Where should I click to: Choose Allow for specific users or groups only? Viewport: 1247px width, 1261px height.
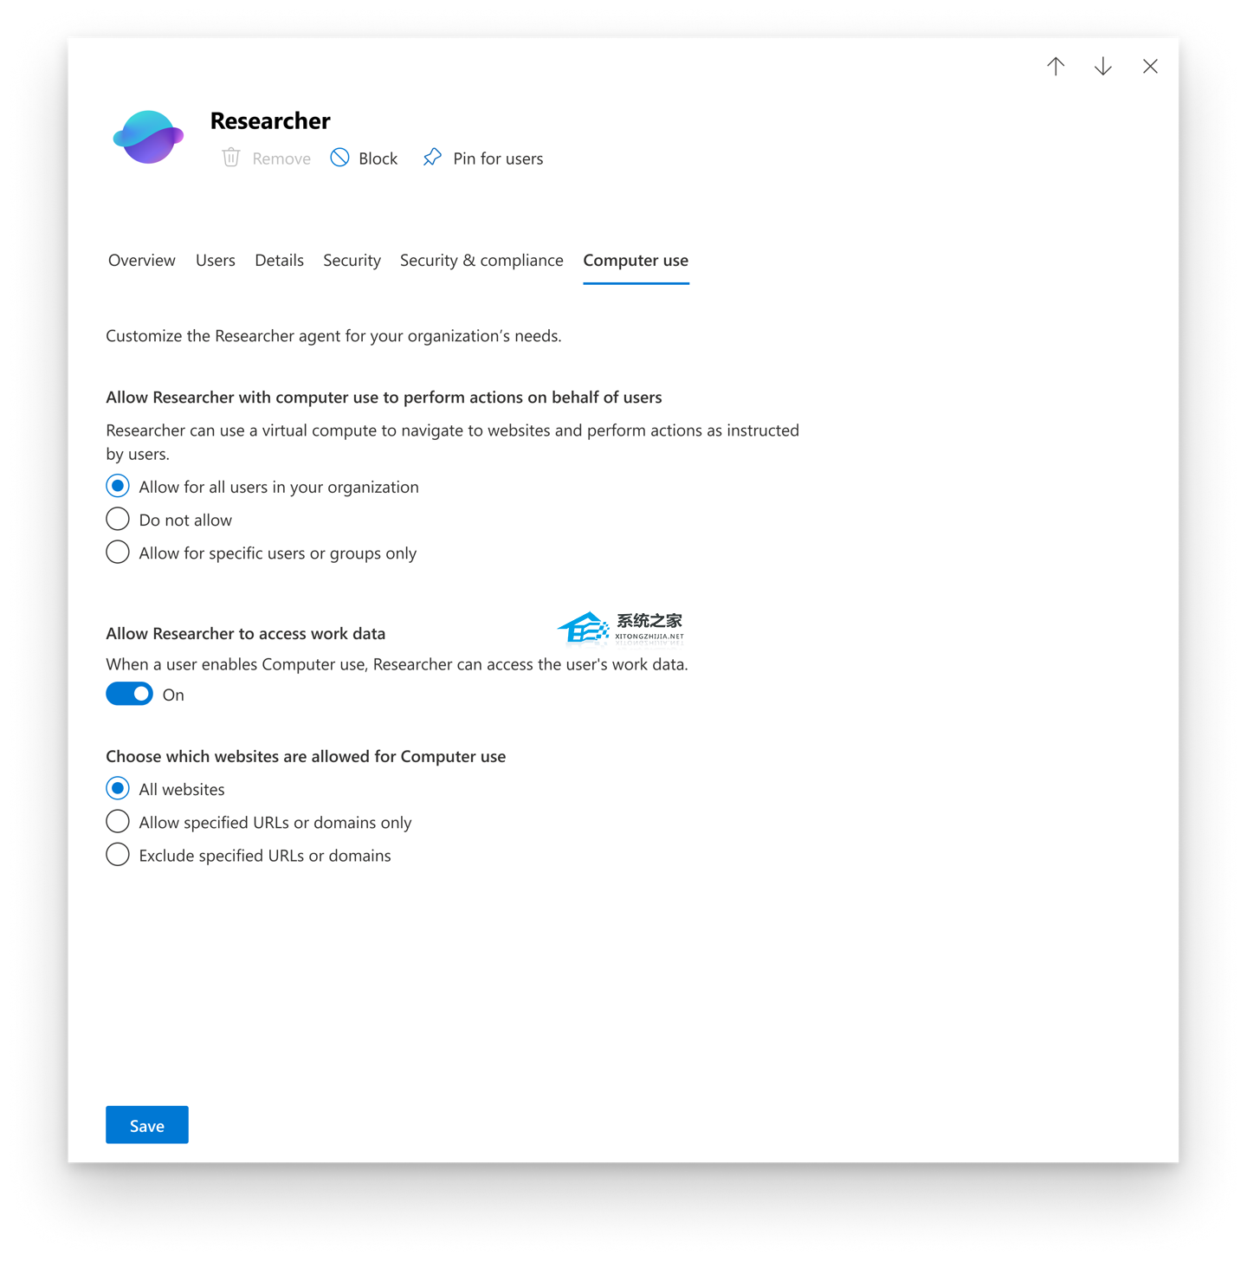coord(118,553)
